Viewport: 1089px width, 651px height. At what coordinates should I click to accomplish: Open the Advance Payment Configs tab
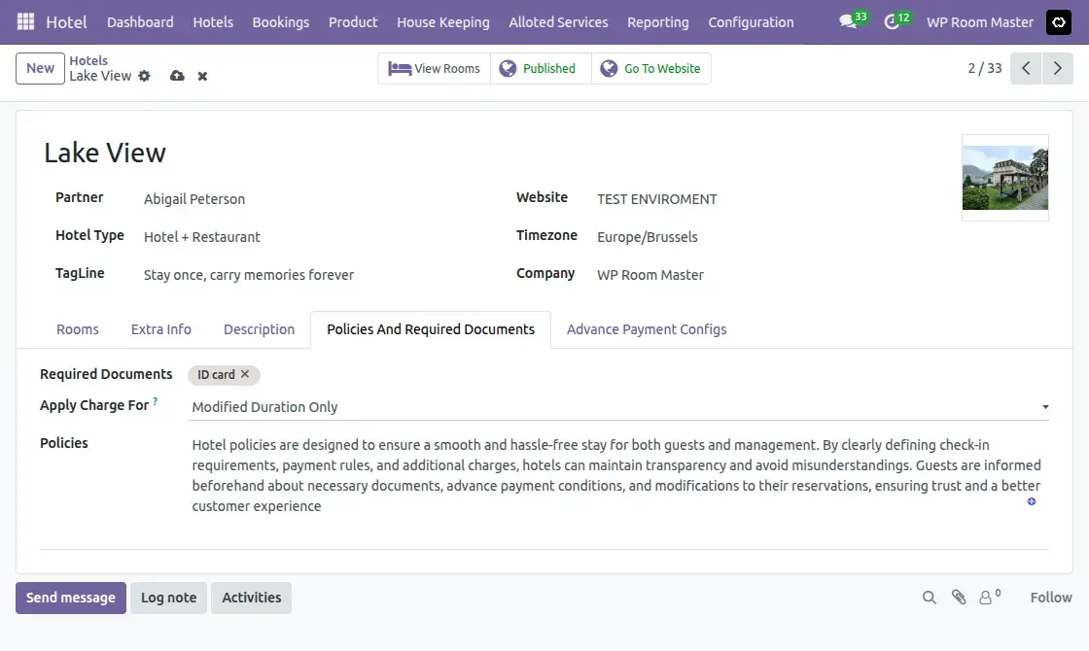[646, 329]
